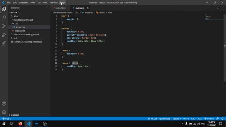Viewport: 226px width, 127px height.
Task: Click the VS Code logo in title bar
Action: tap(3, 2)
